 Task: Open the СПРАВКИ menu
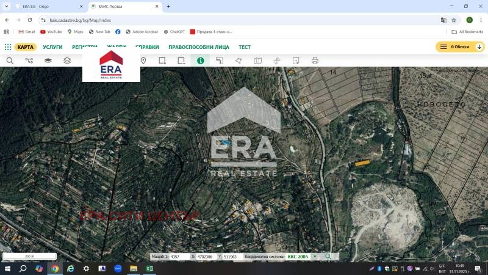click(x=147, y=47)
